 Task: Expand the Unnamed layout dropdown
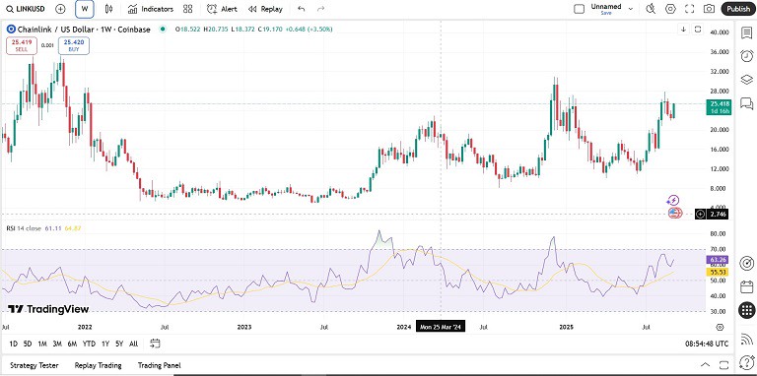coord(630,9)
